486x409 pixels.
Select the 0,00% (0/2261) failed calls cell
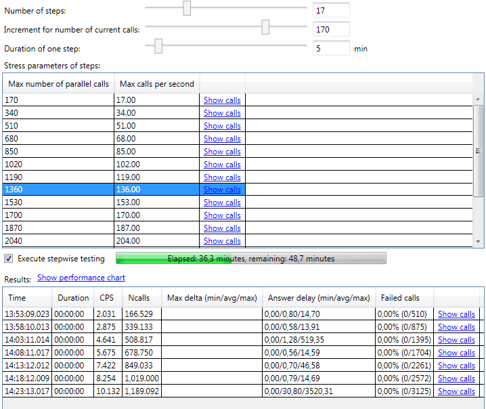[405, 366]
